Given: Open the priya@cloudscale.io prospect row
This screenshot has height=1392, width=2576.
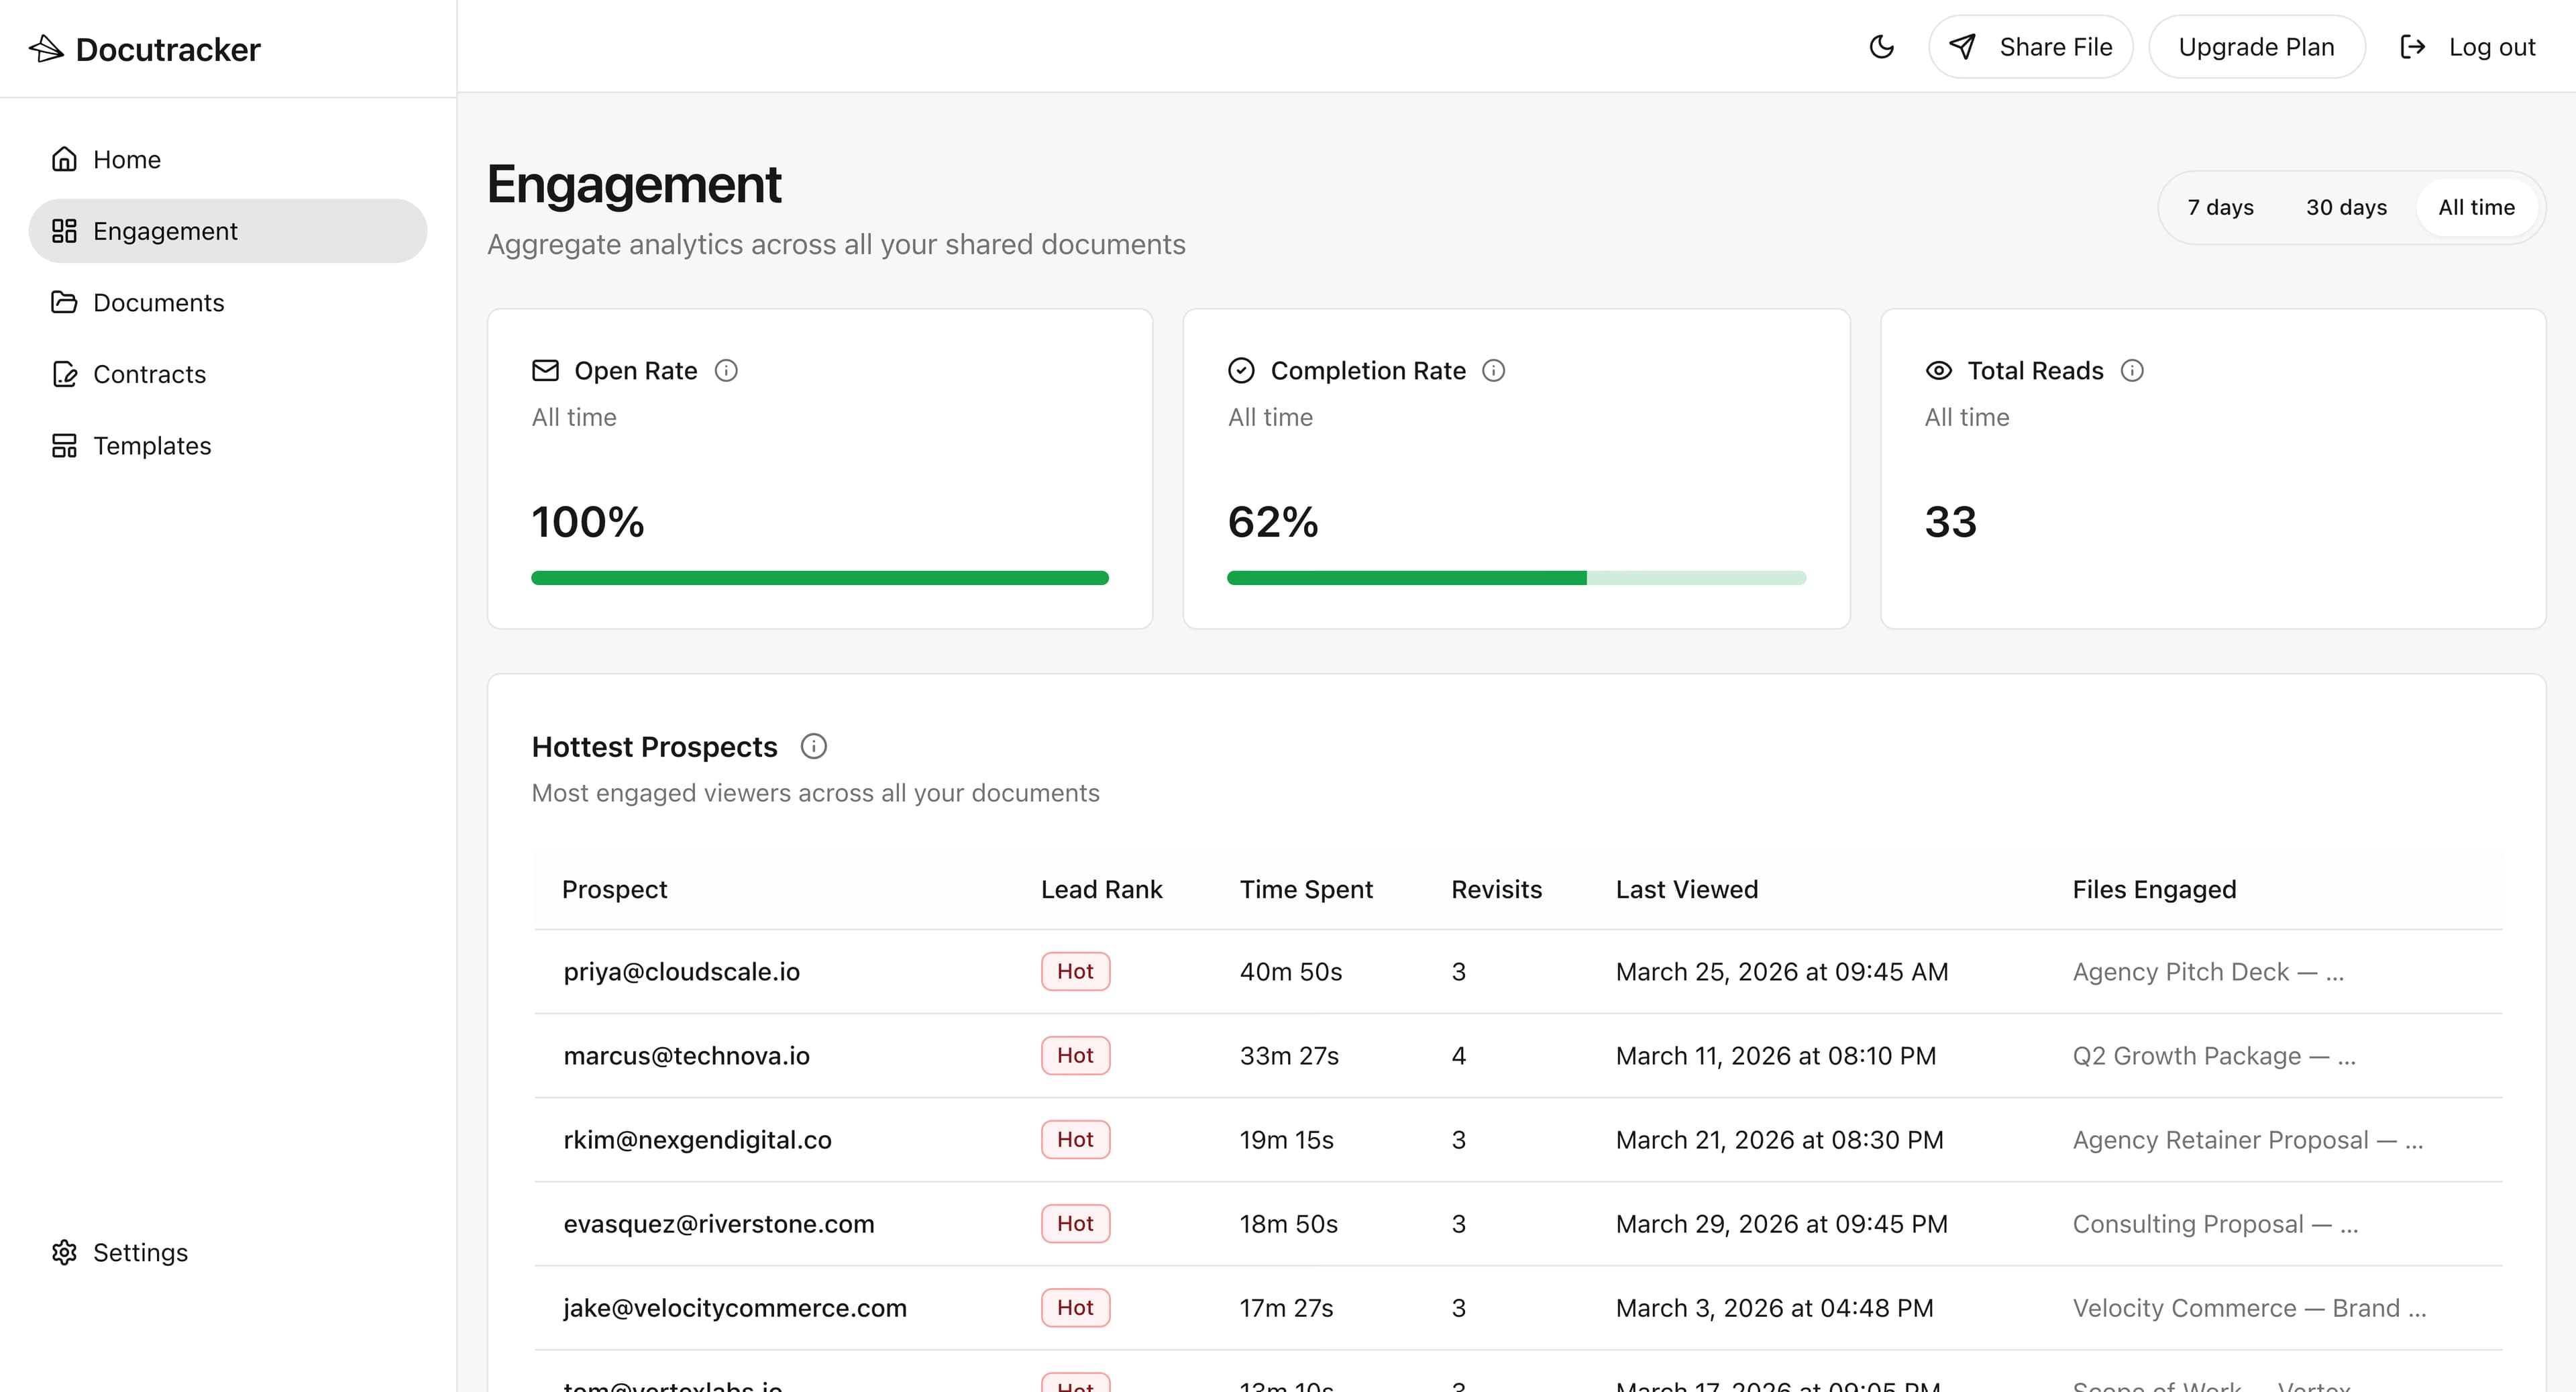Looking at the screenshot, I should click(681, 972).
